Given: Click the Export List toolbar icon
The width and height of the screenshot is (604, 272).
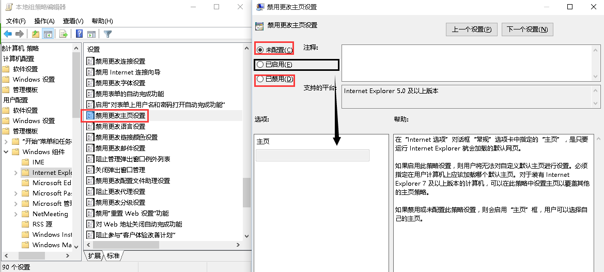Looking at the screenshot, I should 64,34.
